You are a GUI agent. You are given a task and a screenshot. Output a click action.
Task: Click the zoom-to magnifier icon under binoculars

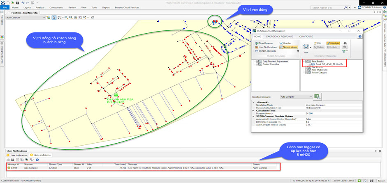[345, 47]
